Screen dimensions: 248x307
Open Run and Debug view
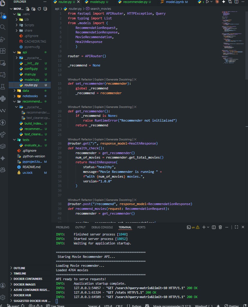click(3, 39)
